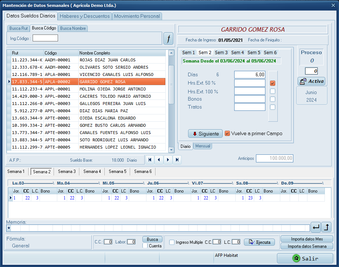Close the Mantención de Datos Semanales window
Viewport: 339px width, 267px height.
pyautogui.click(x=333, y=5)
